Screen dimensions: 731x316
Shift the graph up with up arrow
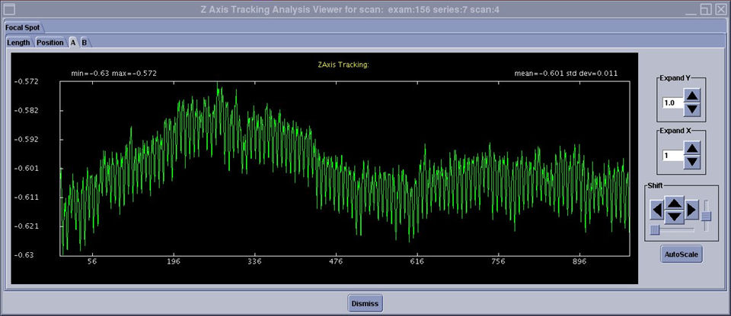coord(674,203)
